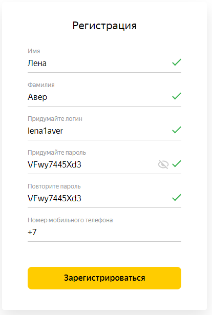The height and width of the screenshot is (315, 212).
Task: Click the Регистрация heading
Action: tap(104, 26)
